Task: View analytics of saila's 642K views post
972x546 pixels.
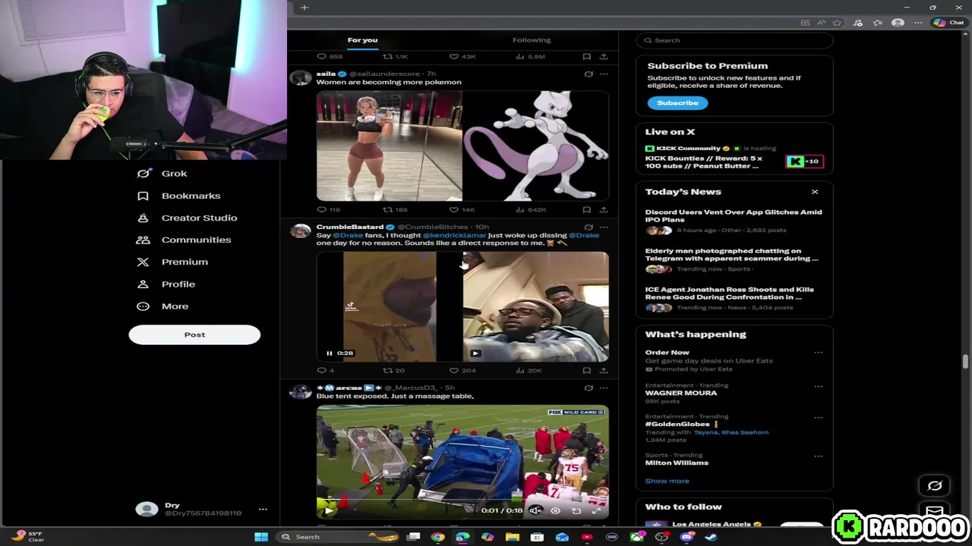Action: [x=531, y=209]
